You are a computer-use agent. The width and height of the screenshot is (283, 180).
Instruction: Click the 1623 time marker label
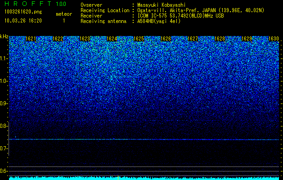click(85, 39)
